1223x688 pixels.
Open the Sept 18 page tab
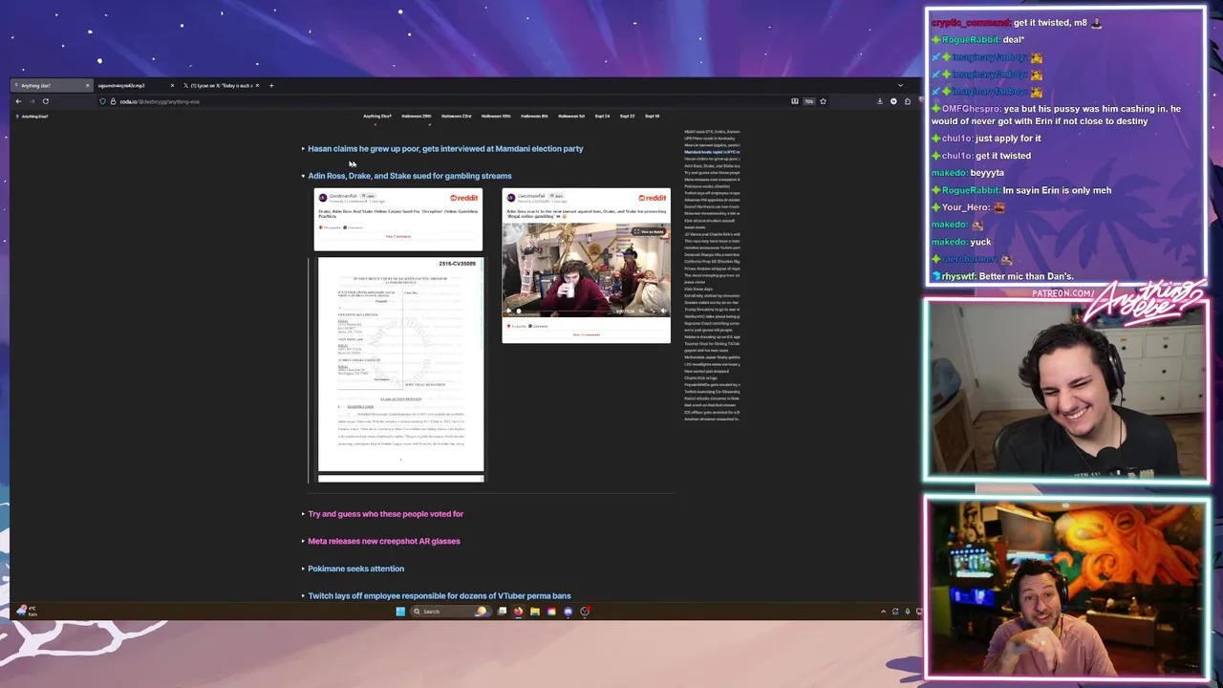(652, 116)
